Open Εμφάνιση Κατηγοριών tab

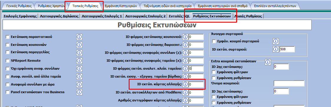121,6
